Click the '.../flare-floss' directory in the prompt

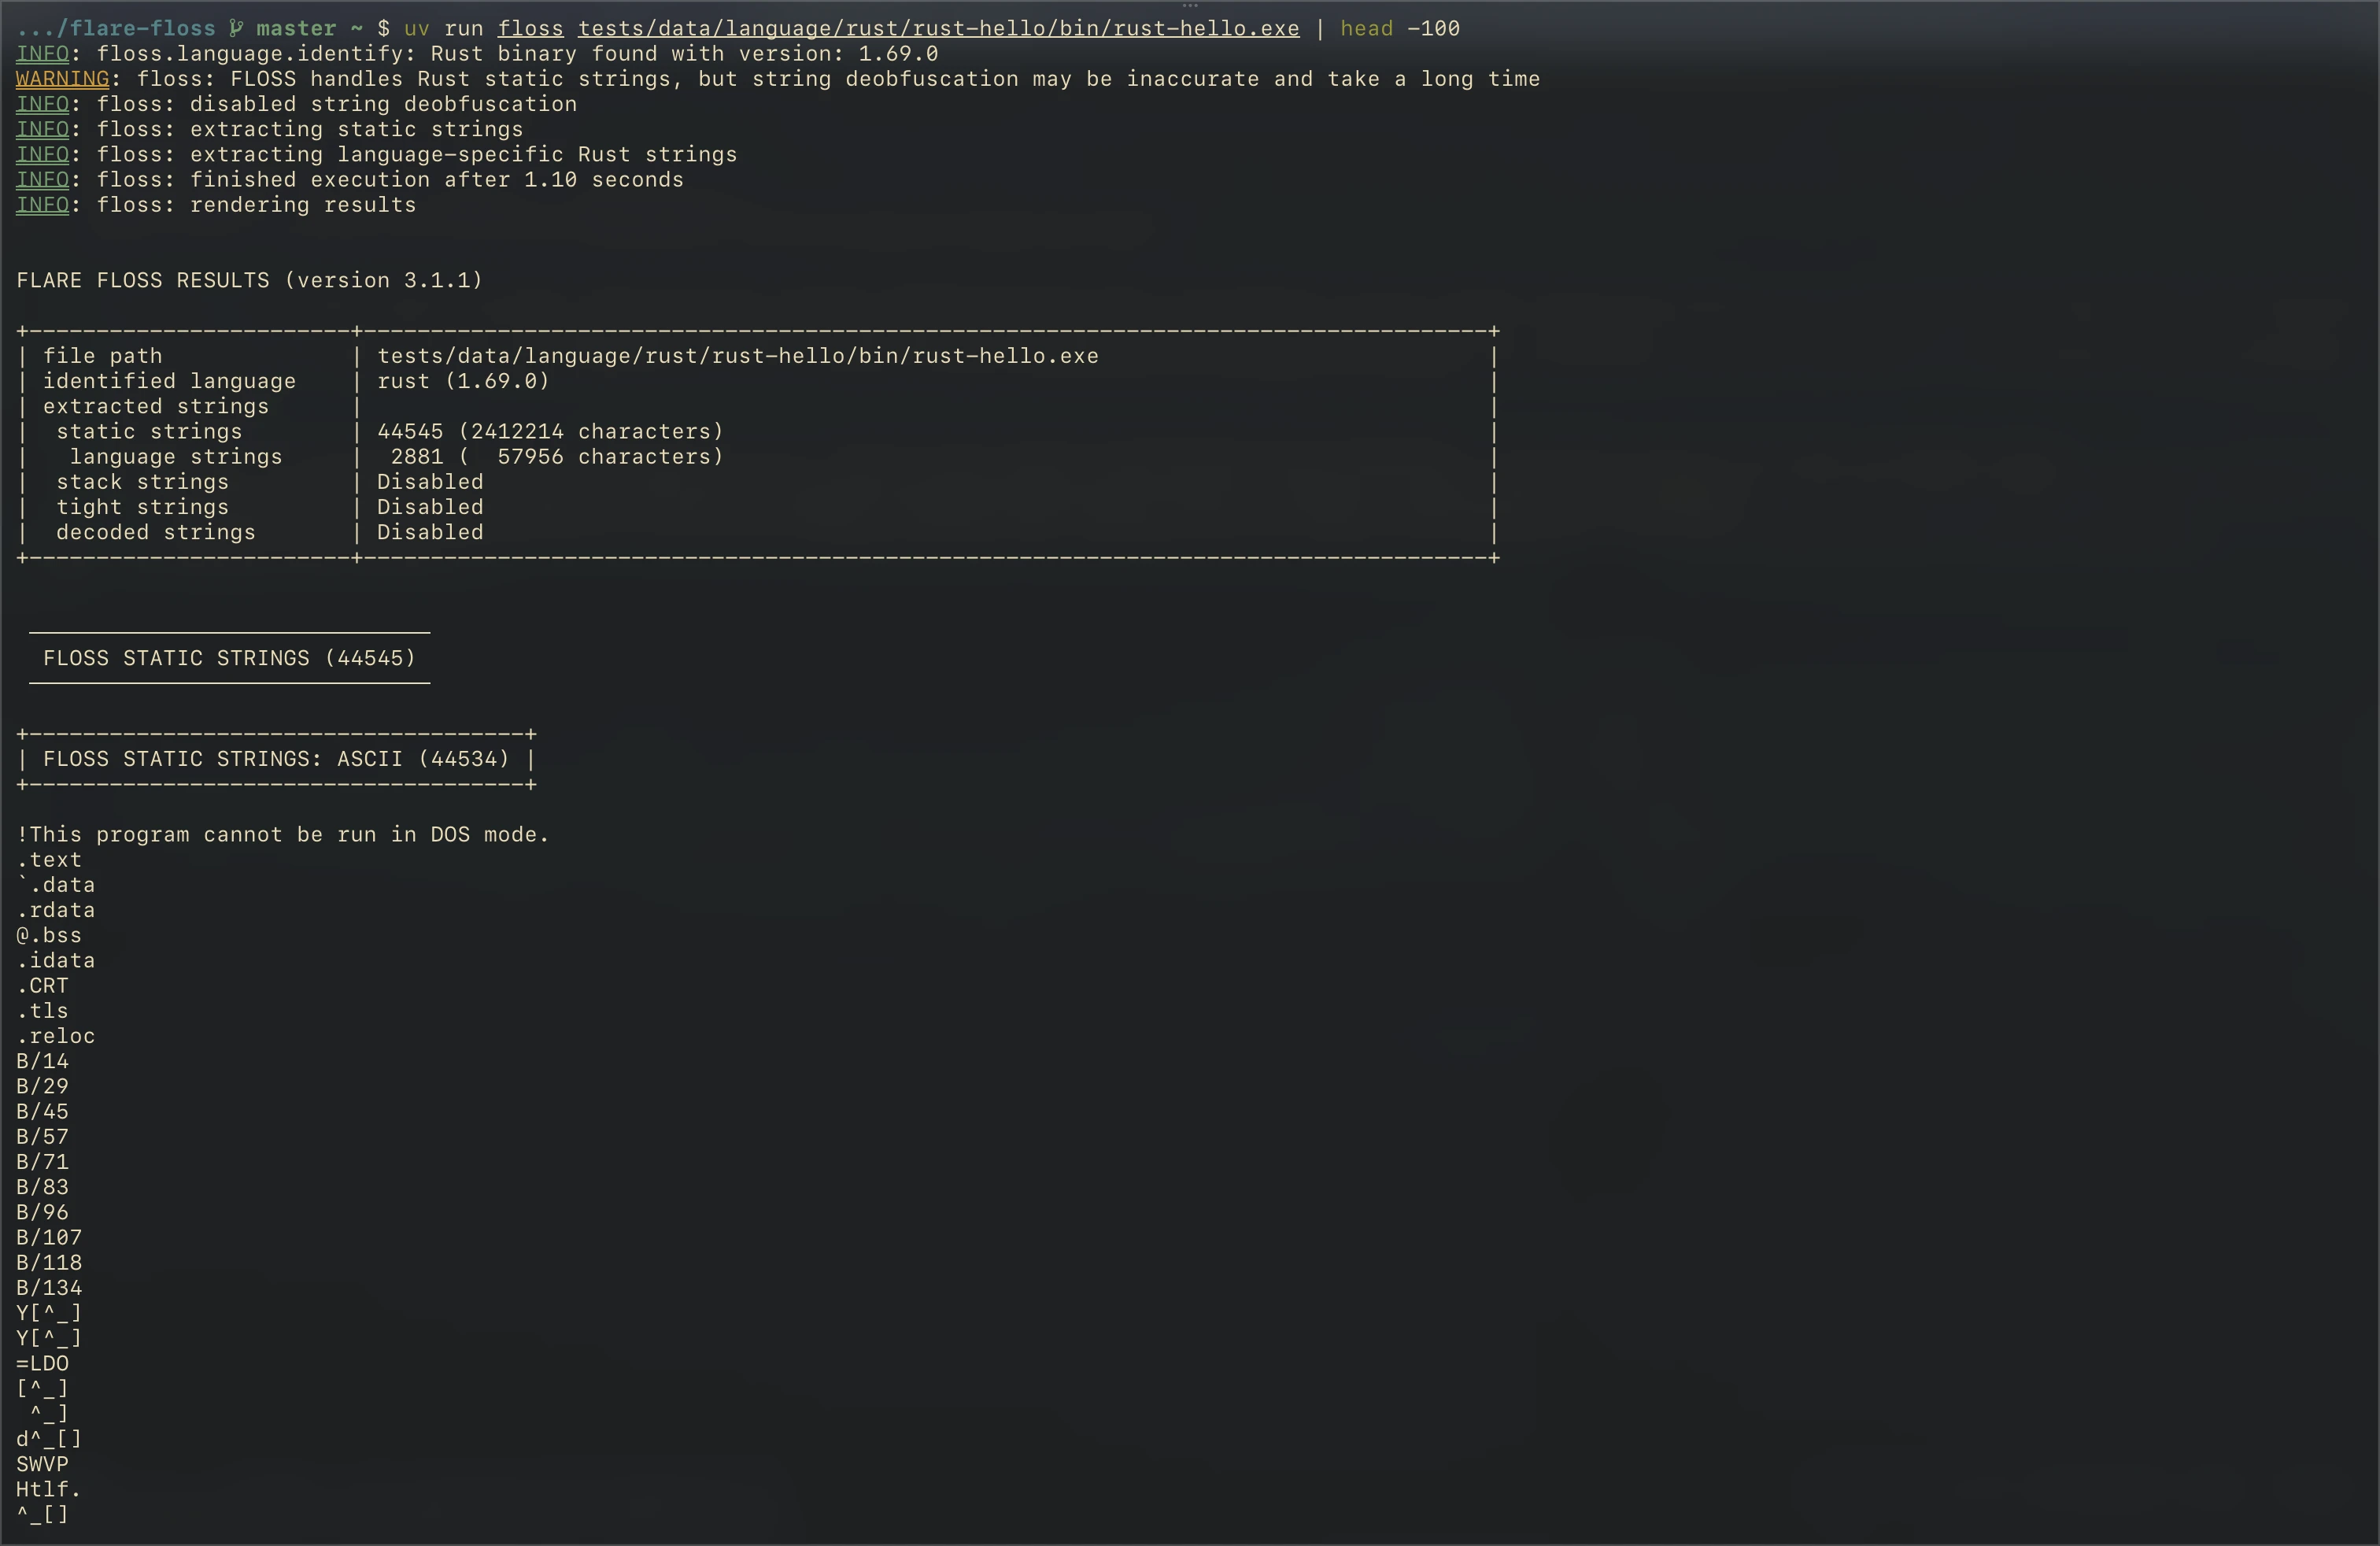[x=116, y=28]
